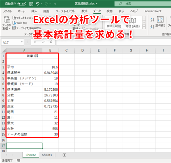
Task: Click the cell with value 558
Action: coord(50,129)
